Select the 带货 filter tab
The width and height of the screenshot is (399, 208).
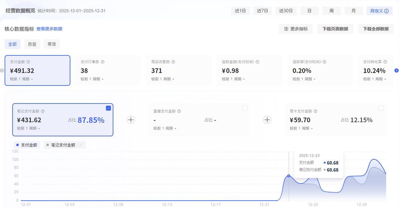click(x=52, y=44)
